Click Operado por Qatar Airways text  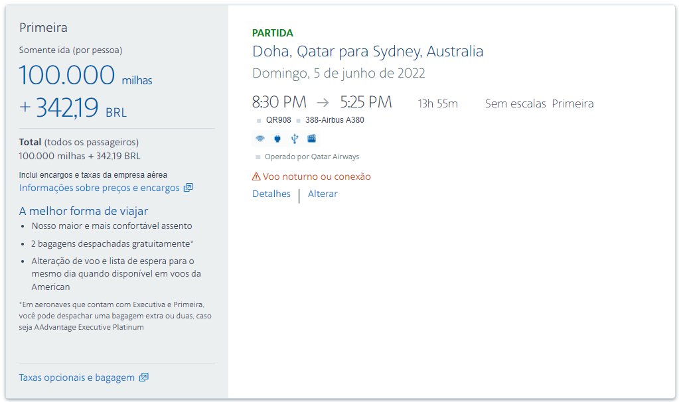312,157
